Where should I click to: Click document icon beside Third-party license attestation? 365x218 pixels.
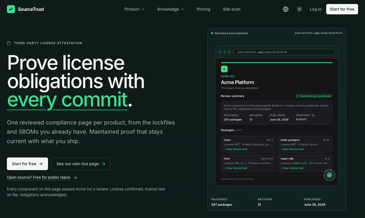9,43
